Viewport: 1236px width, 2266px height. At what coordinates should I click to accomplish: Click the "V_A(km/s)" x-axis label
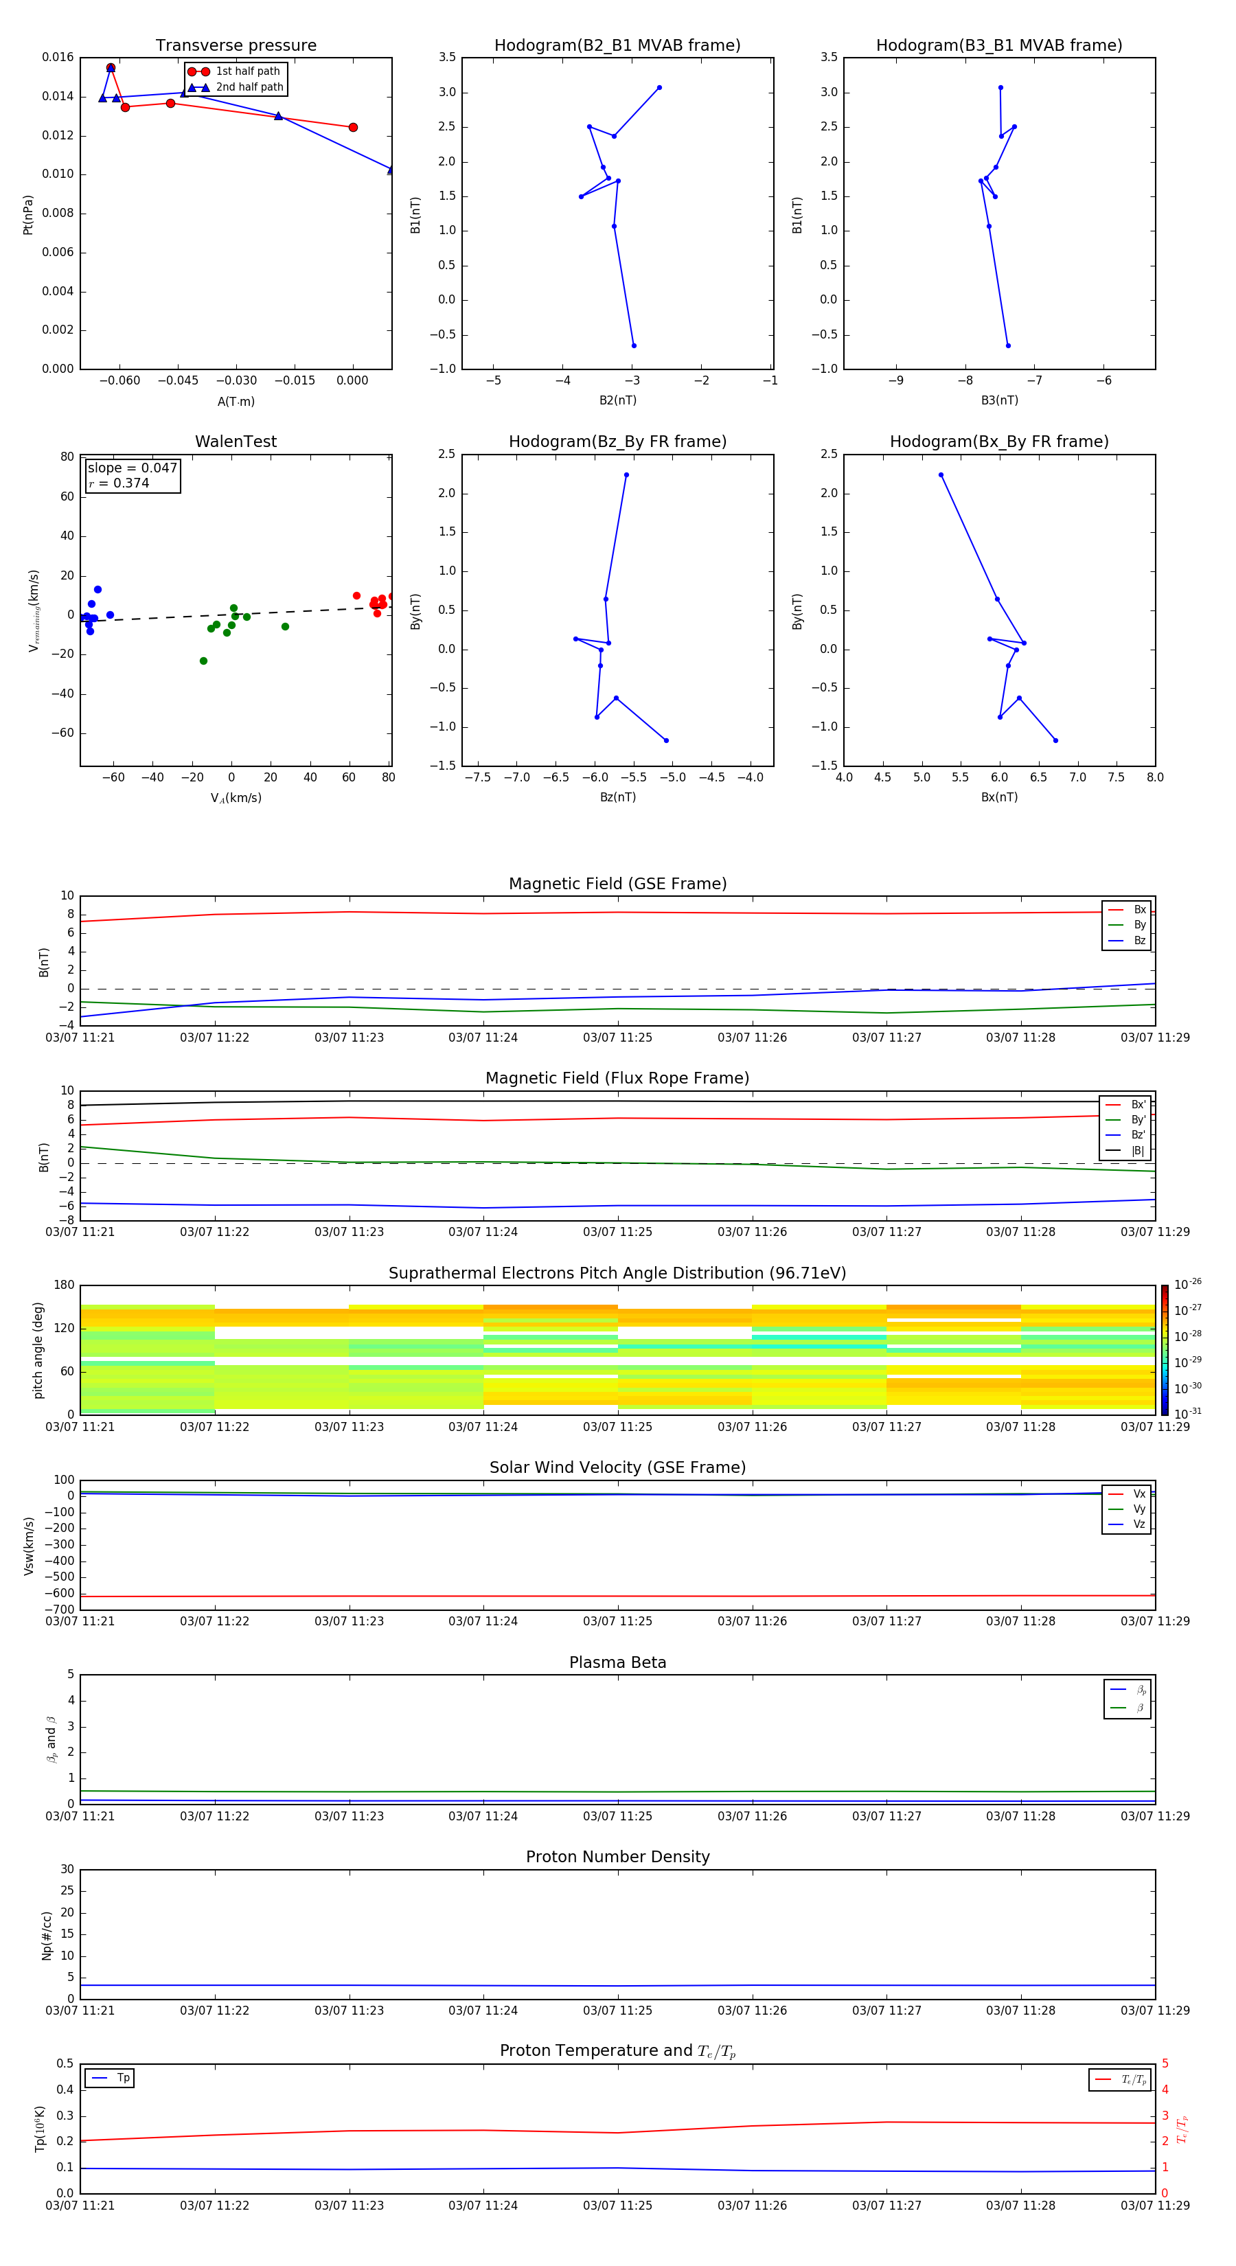click(236, 799)
